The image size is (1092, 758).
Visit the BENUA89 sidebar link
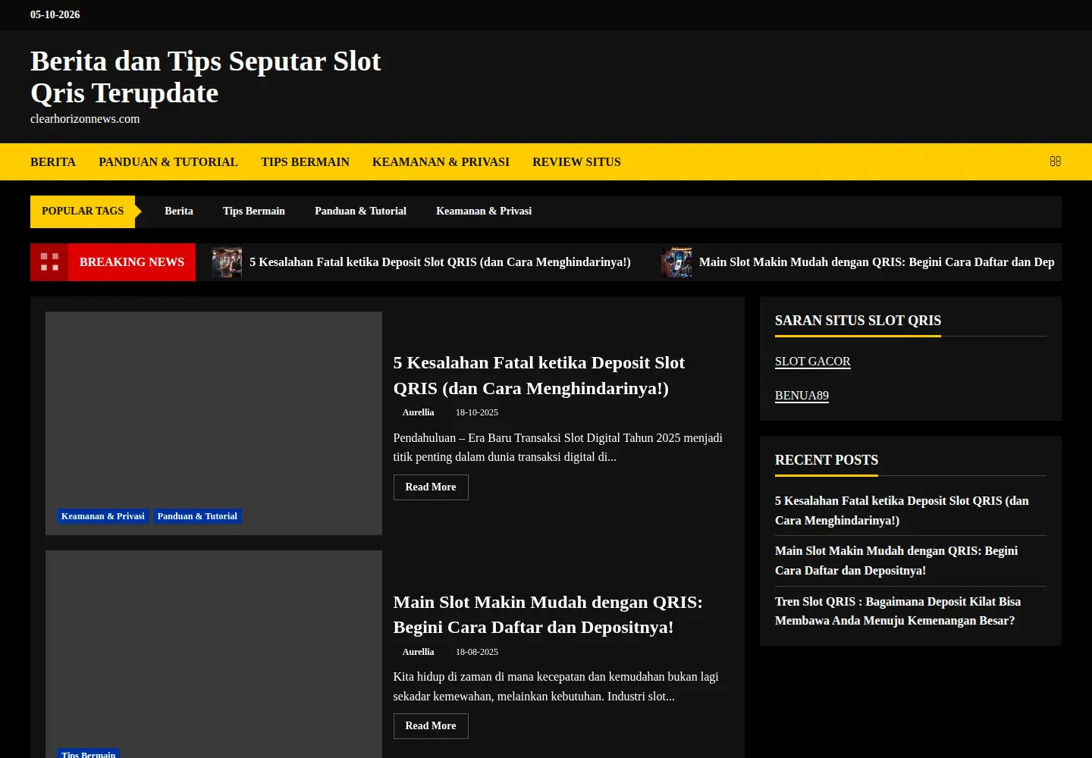pyautogui.click(x=802, y=396)
